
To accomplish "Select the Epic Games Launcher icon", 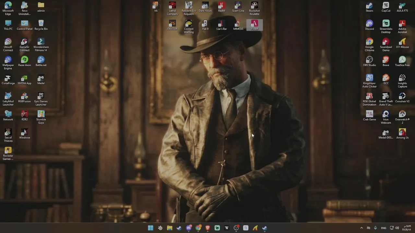I will point(41,99).
